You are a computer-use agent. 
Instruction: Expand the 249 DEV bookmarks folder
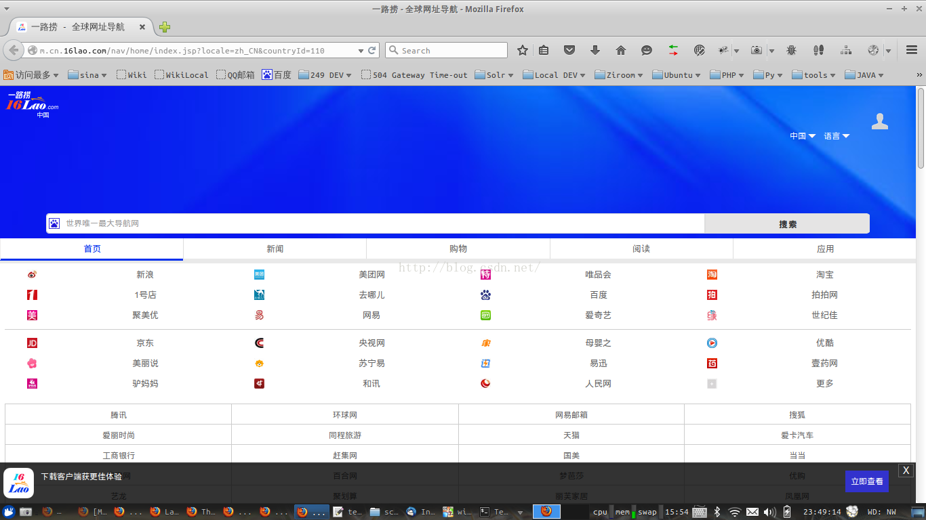pos(325,75)
